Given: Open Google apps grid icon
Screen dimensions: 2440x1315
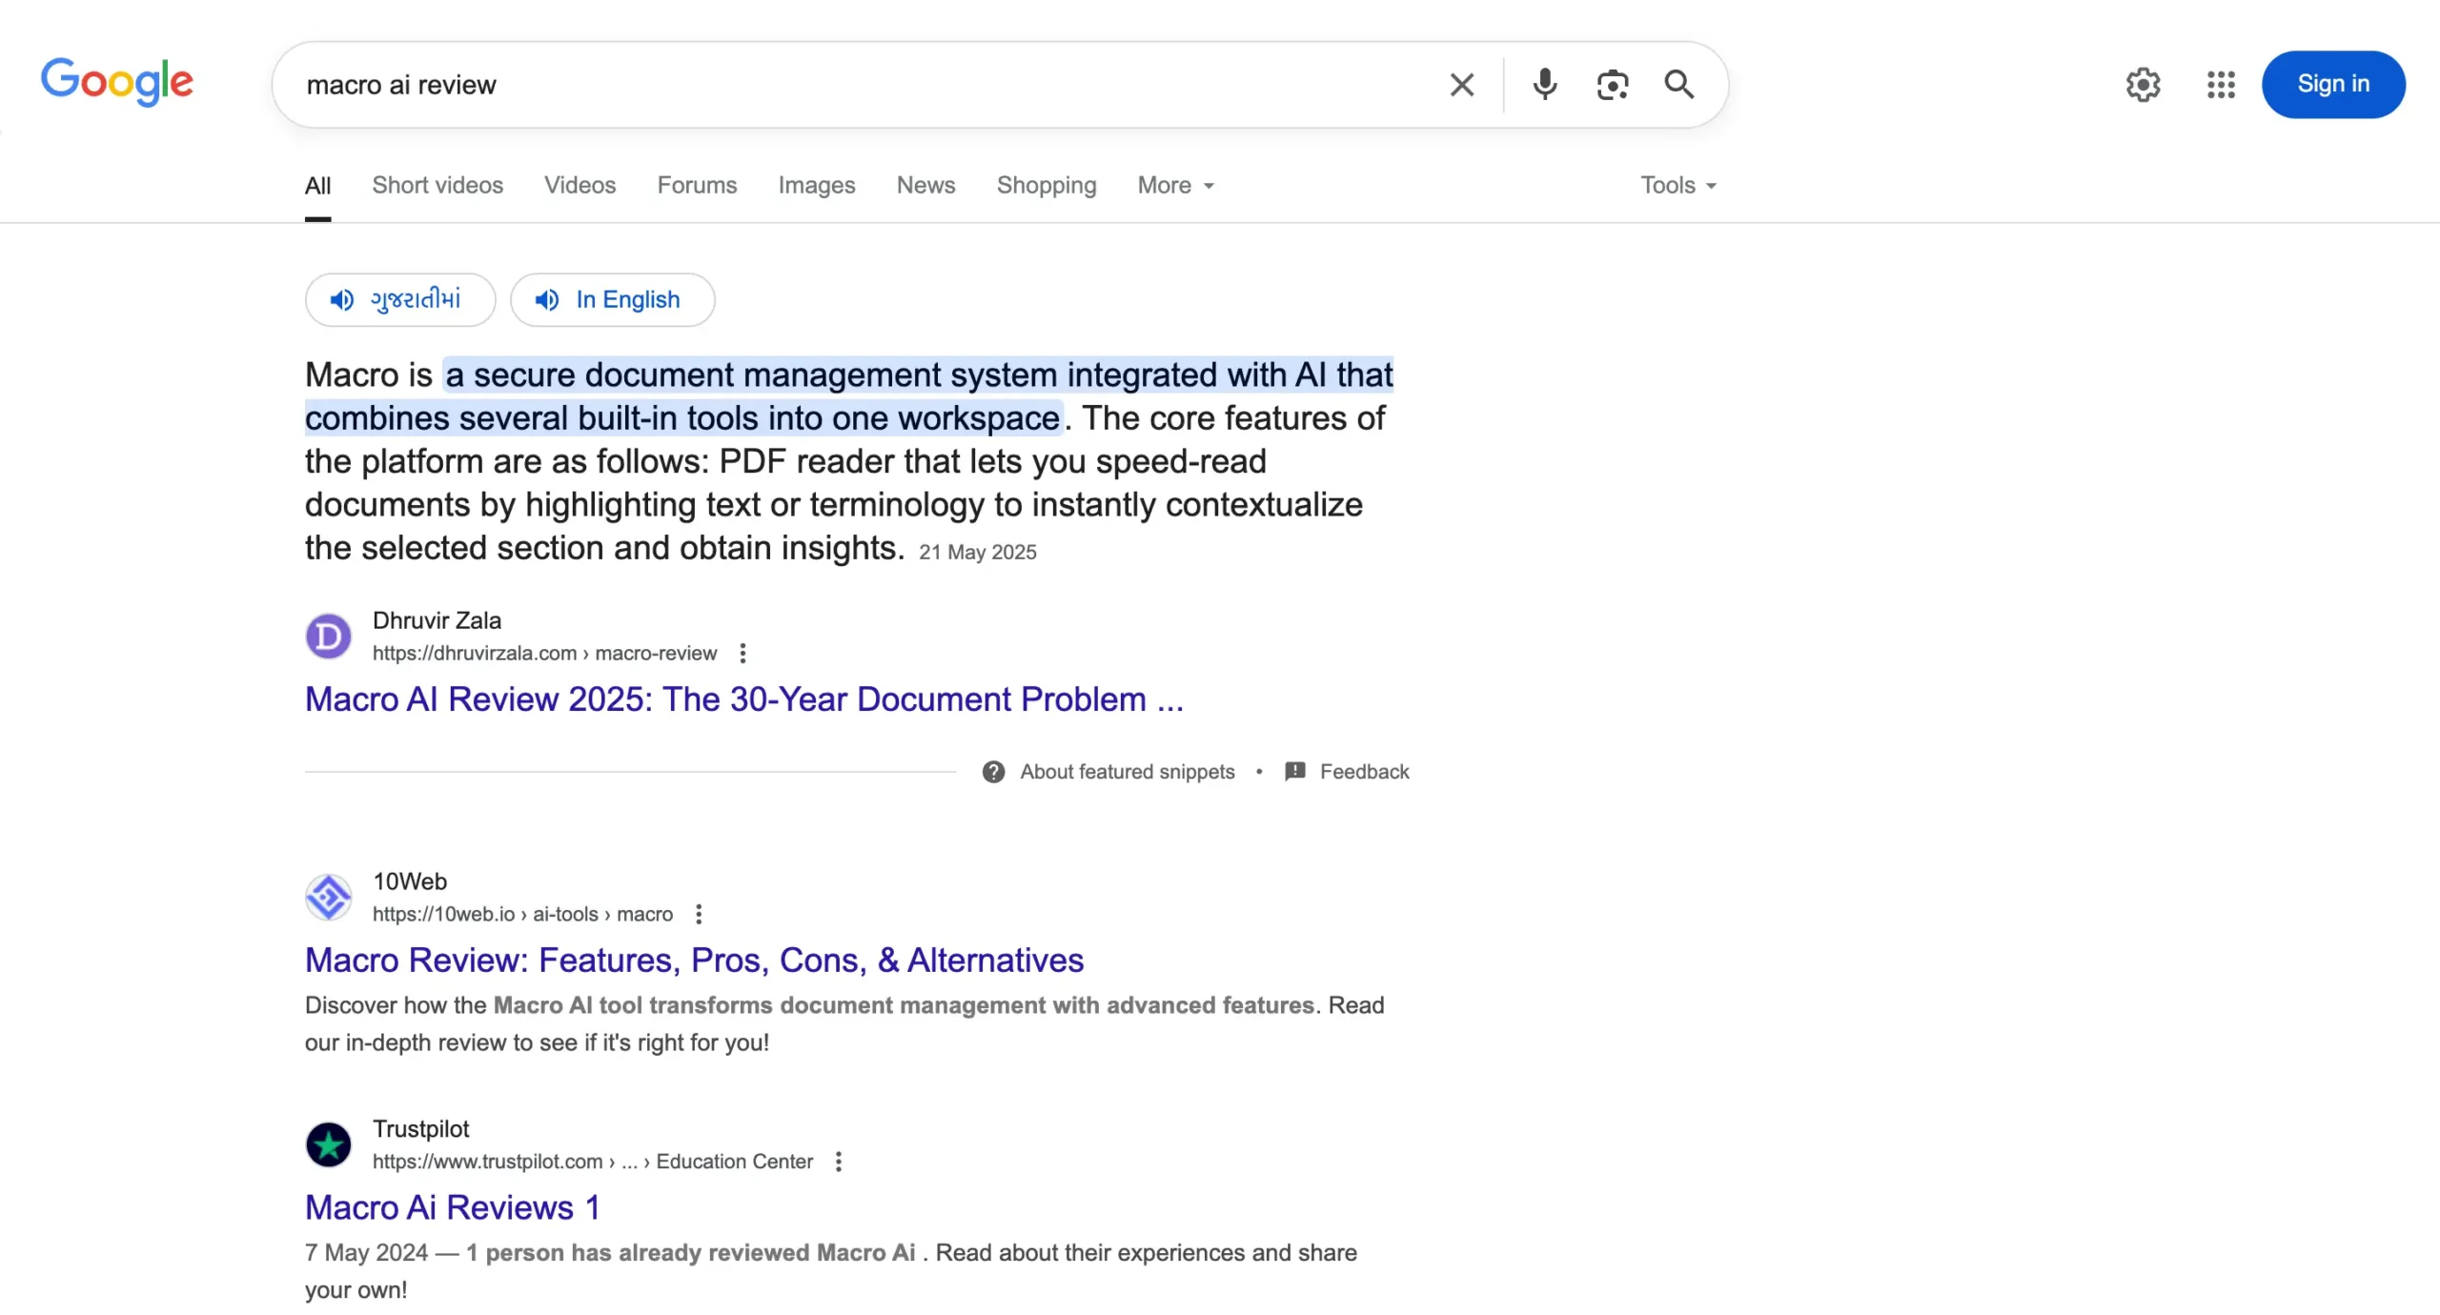Looking at the screenshot, I should 2221,85.
